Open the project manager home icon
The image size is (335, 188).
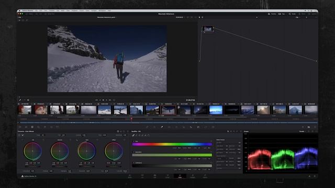[309, 177]
